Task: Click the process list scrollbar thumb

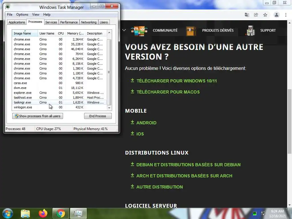Action: [109, 72]
